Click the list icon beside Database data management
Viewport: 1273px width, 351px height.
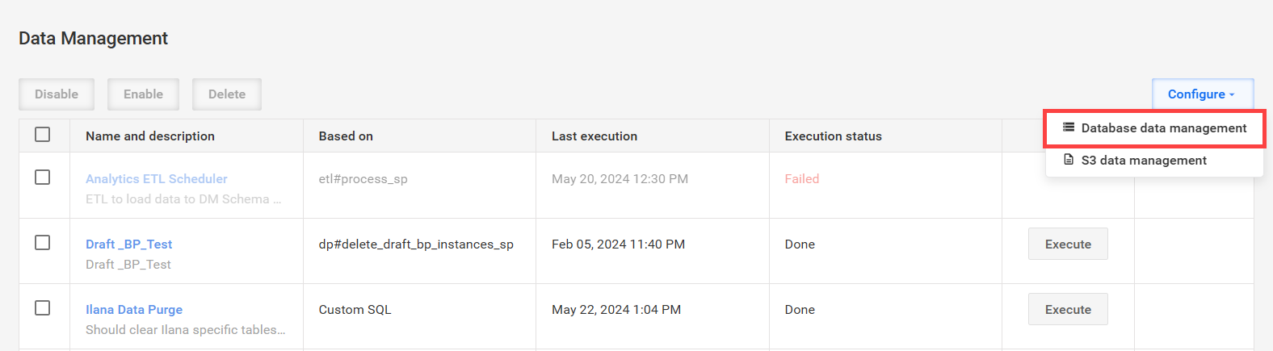1069,127
